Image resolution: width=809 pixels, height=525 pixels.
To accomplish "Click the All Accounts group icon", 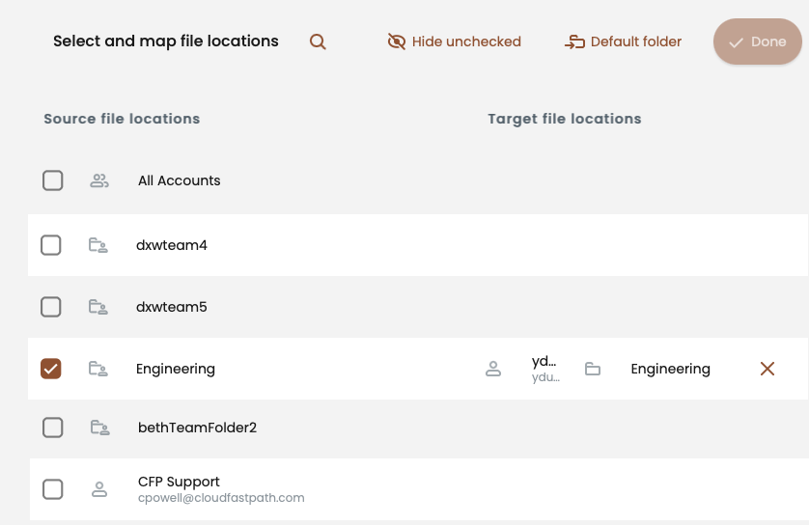I will tap(99, 180).
